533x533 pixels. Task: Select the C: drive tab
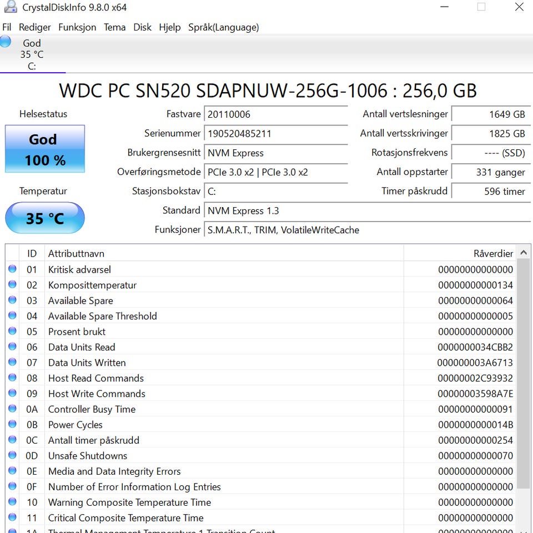point(33,54)
